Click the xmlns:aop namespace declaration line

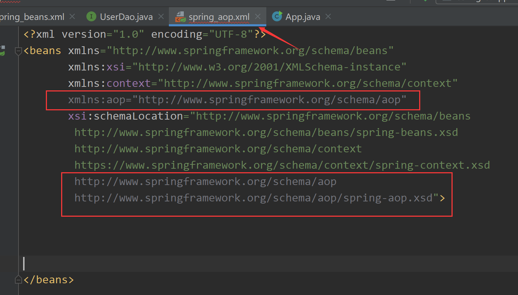tap(233, 100)
